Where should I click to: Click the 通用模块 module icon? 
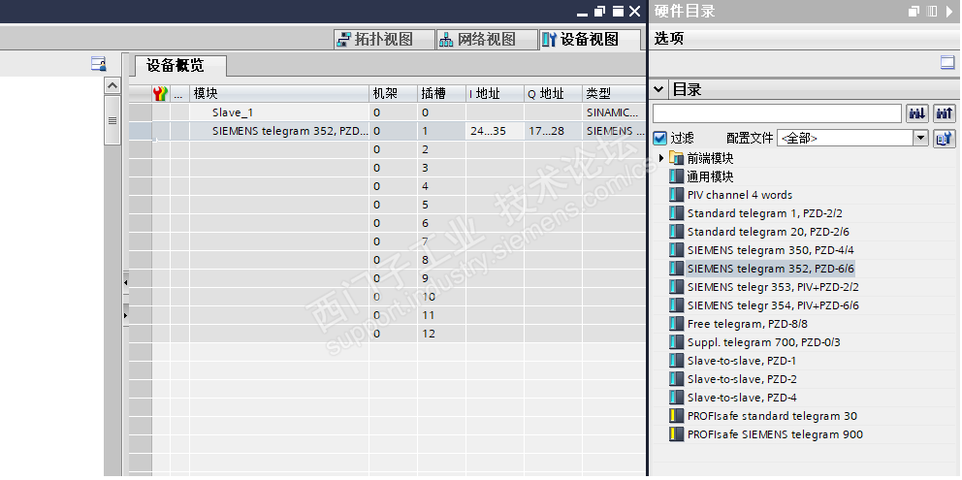click(x=676, y=176)
